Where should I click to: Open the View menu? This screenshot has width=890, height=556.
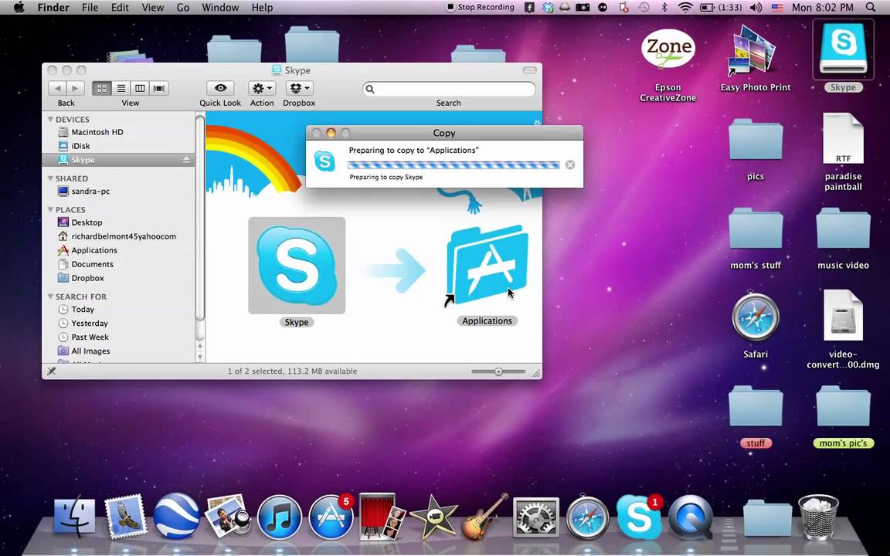pyautogui.click(x=152, y=8)
